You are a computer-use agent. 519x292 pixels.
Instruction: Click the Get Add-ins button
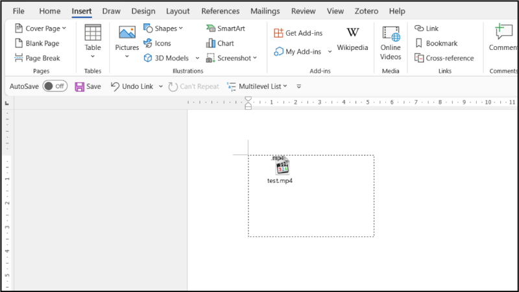coord(298,33)
